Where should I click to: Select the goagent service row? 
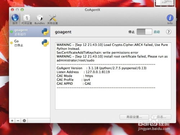30,32
